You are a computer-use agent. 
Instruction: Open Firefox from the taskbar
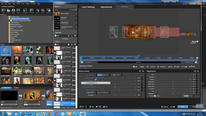pyautogui.click(x=49, y=114)
